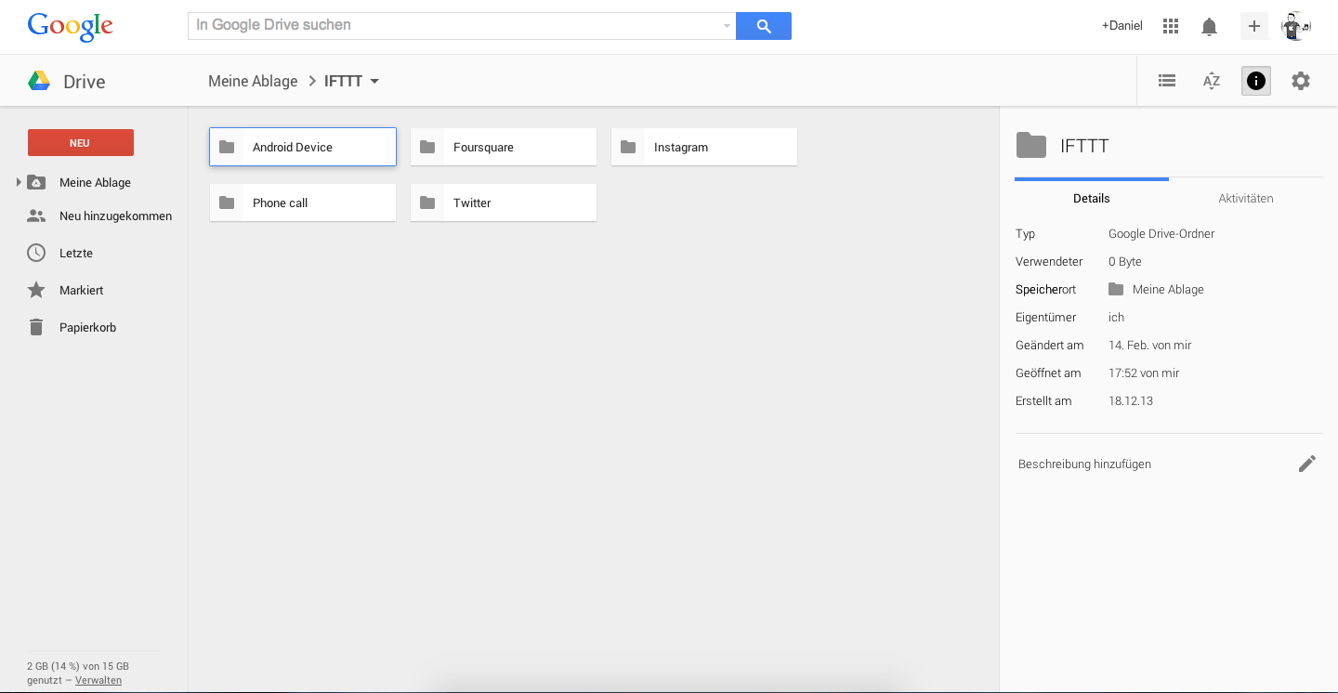Image resolution: width=1338 pixels, height=693 pixels.
Task: Select Meine Ablage in the sidebar
Action: [95, 182]
